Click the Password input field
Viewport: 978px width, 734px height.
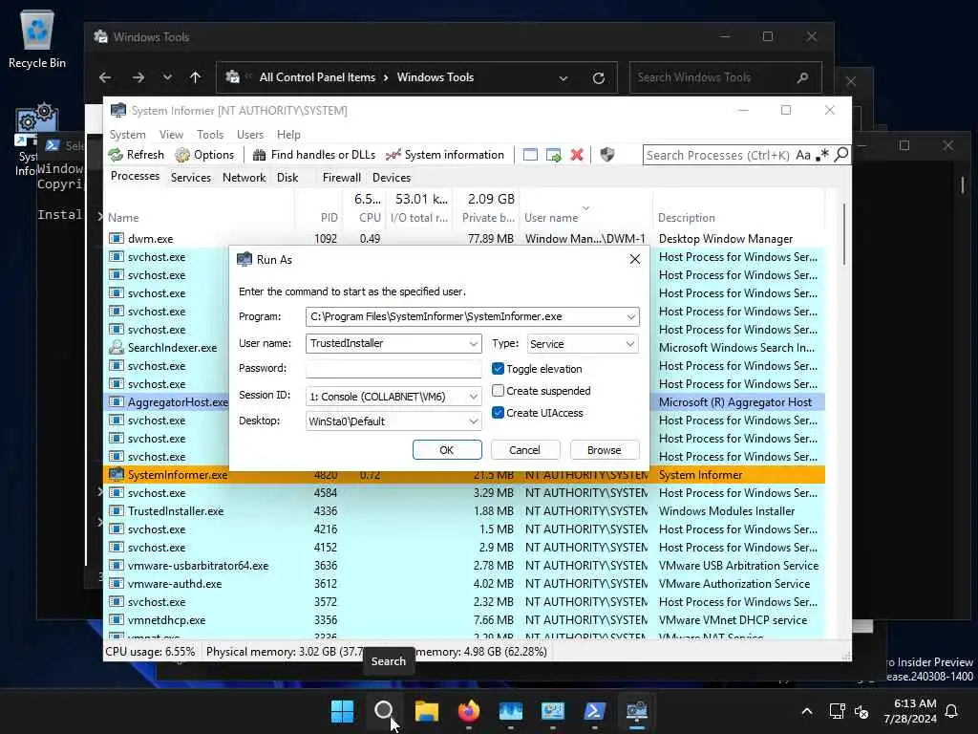(393, 368)
